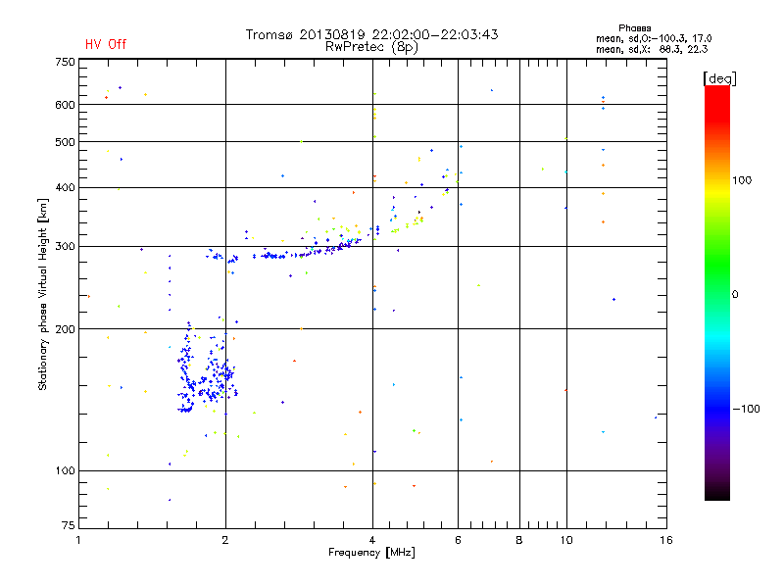This screenshot has height=588, width=784.
Task: Click the y-axis tick label '100' on height axis
Action: [x=65, y=471]
